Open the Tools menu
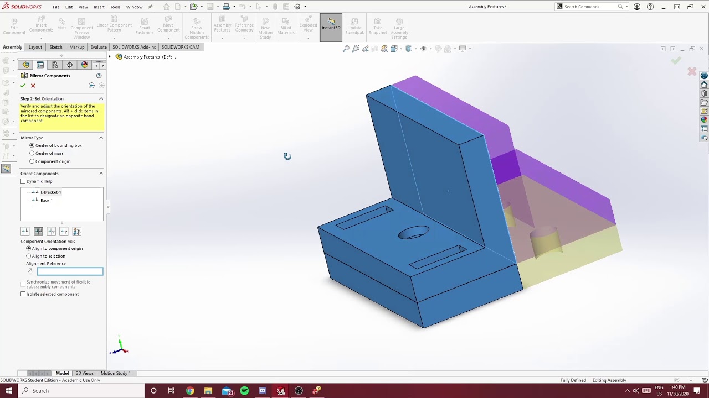Screen dimensions: 709x398 point(115,7)
